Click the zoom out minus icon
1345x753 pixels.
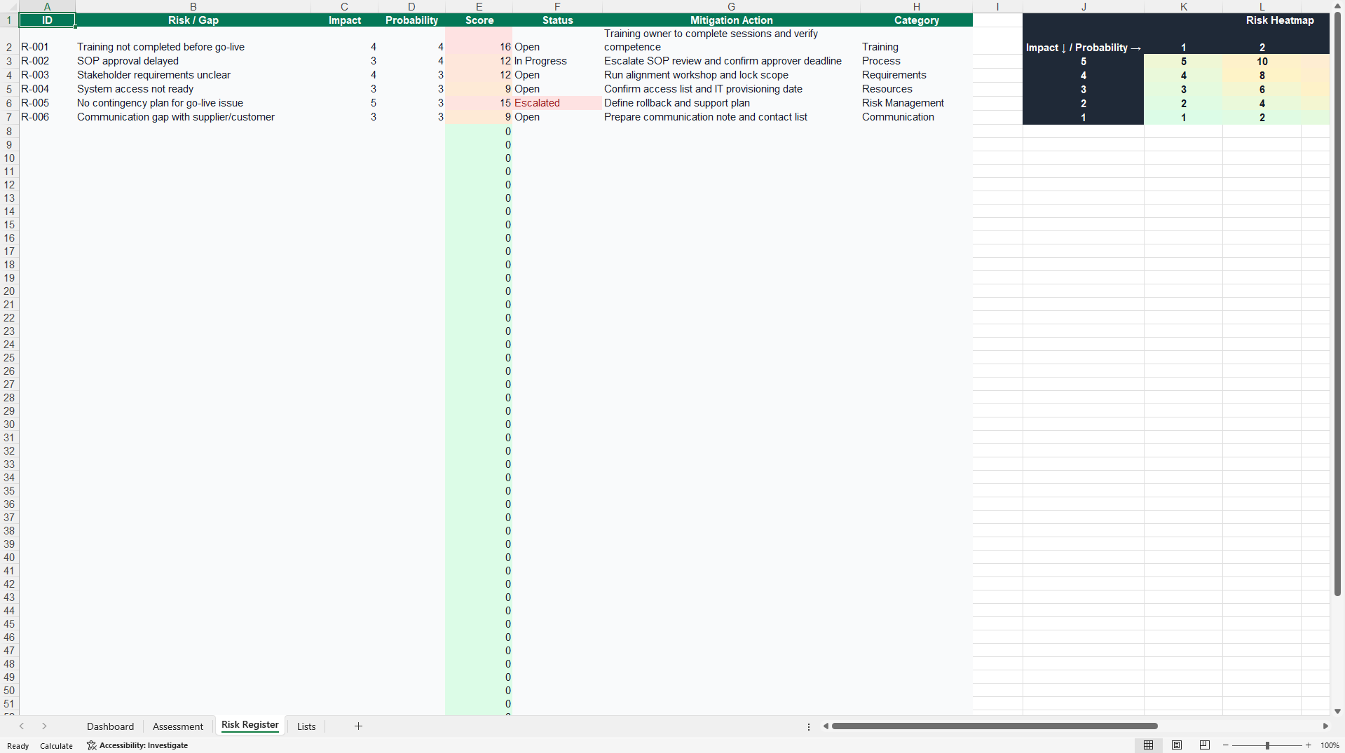point(1225,745)
